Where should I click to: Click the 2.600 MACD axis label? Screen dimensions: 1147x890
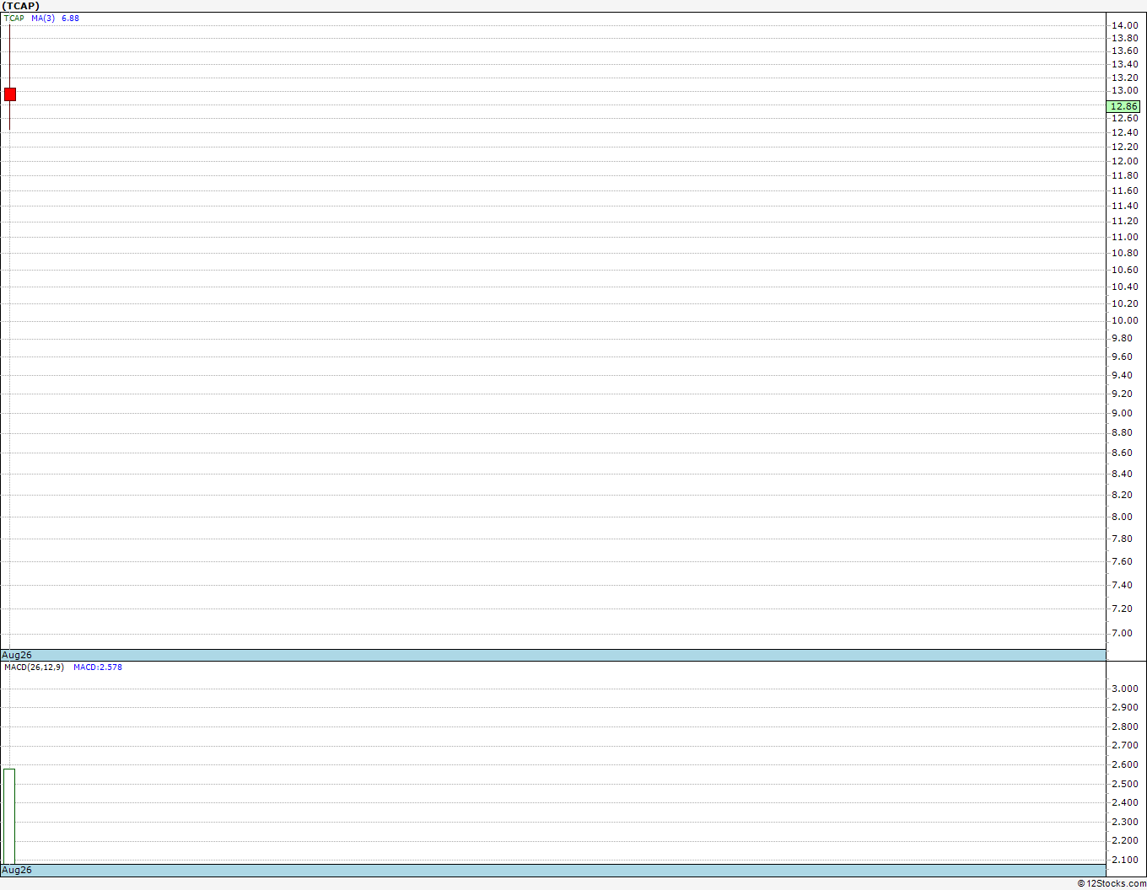coord(1124,764)
